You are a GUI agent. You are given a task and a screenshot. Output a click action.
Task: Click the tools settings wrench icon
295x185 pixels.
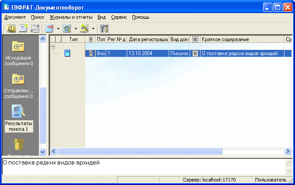click(x=104, y=28)
